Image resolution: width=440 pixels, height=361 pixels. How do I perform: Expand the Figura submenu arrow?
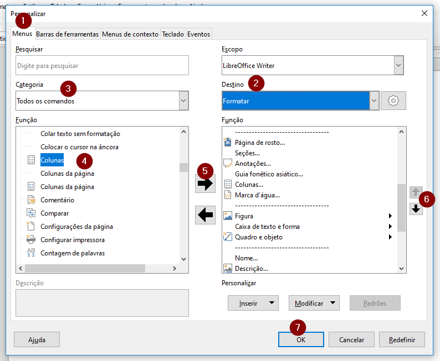click(x=390, y=216)
